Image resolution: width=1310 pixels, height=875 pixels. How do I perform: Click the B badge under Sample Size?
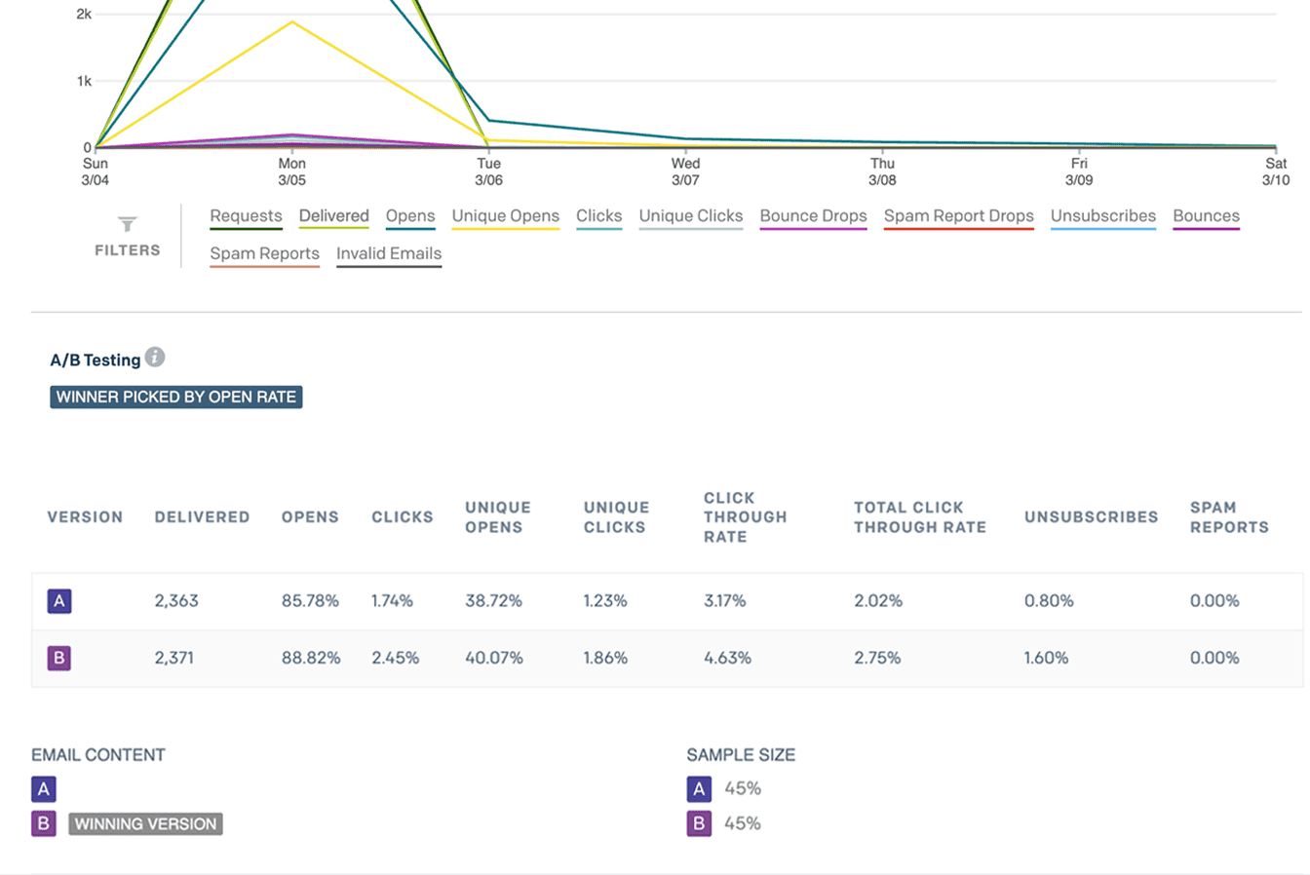[699, 824]
